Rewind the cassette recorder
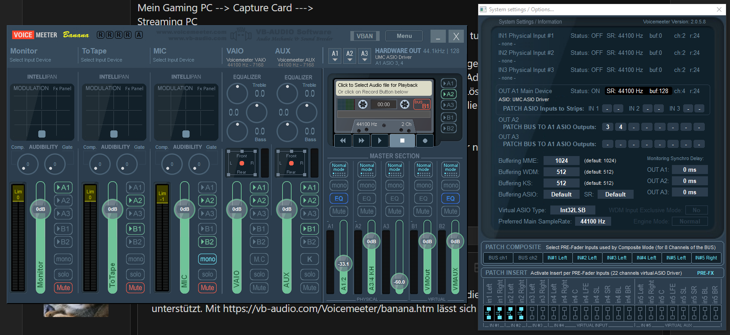 (343, 140)
